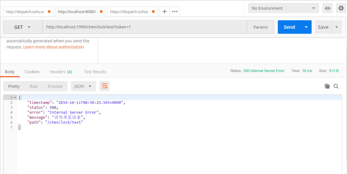Click the status value 500 in JSON

pyautogui.click(x=53, y=107)
